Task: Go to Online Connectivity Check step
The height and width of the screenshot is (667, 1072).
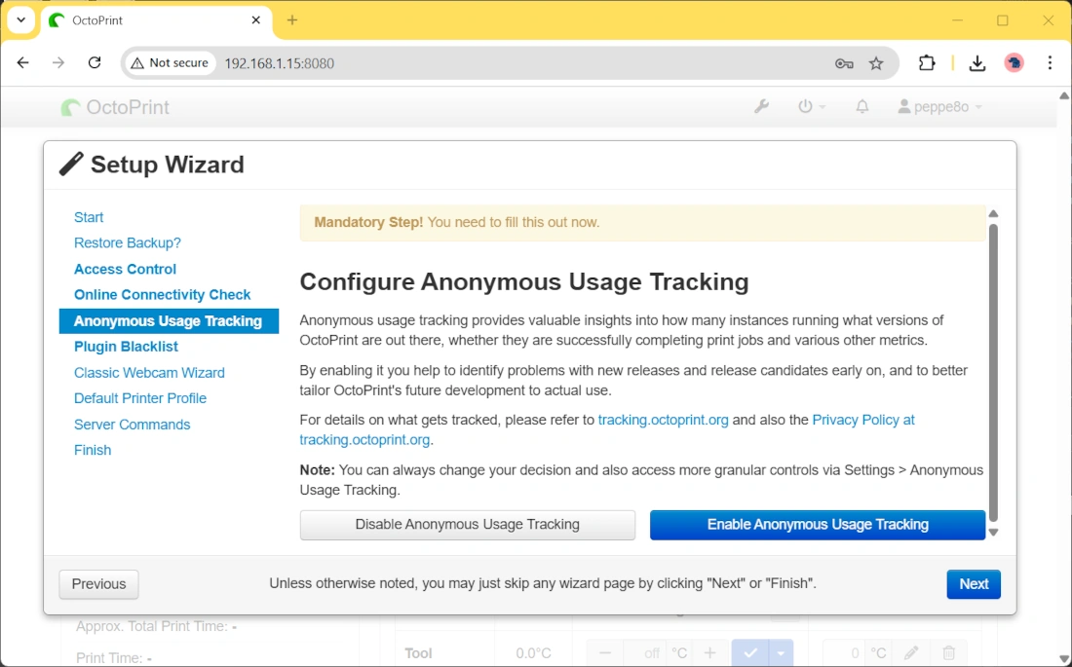Action: (162, 294)
